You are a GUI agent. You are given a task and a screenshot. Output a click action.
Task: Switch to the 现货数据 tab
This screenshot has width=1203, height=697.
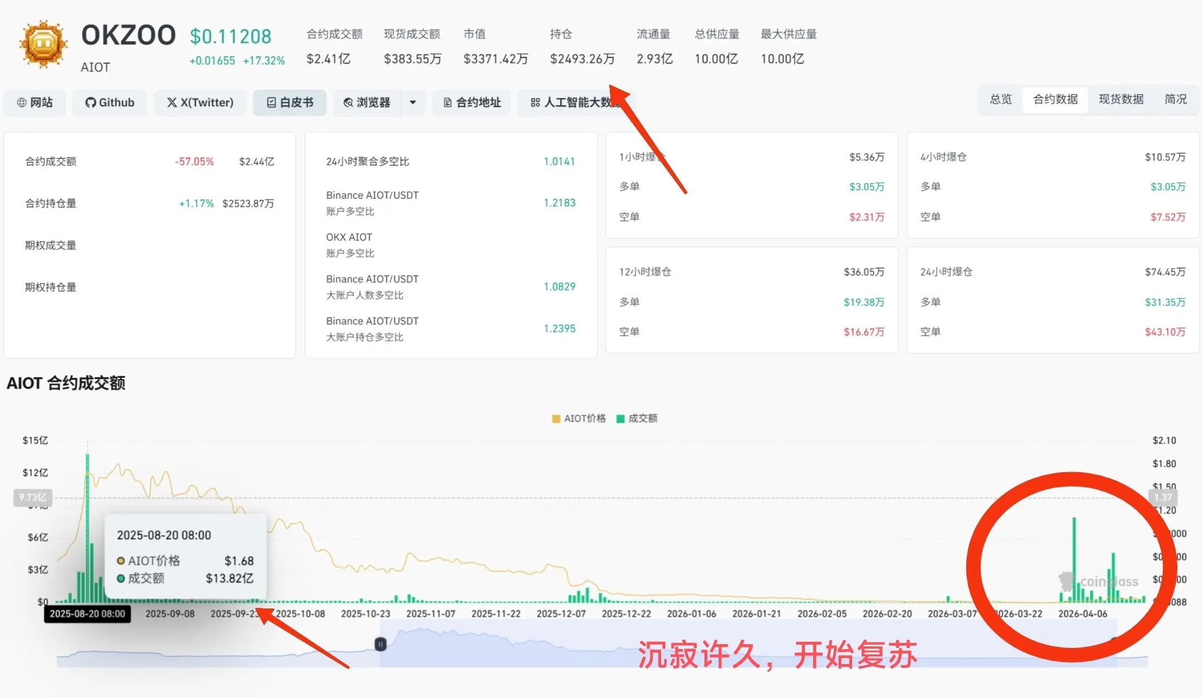click(1121, 99)
